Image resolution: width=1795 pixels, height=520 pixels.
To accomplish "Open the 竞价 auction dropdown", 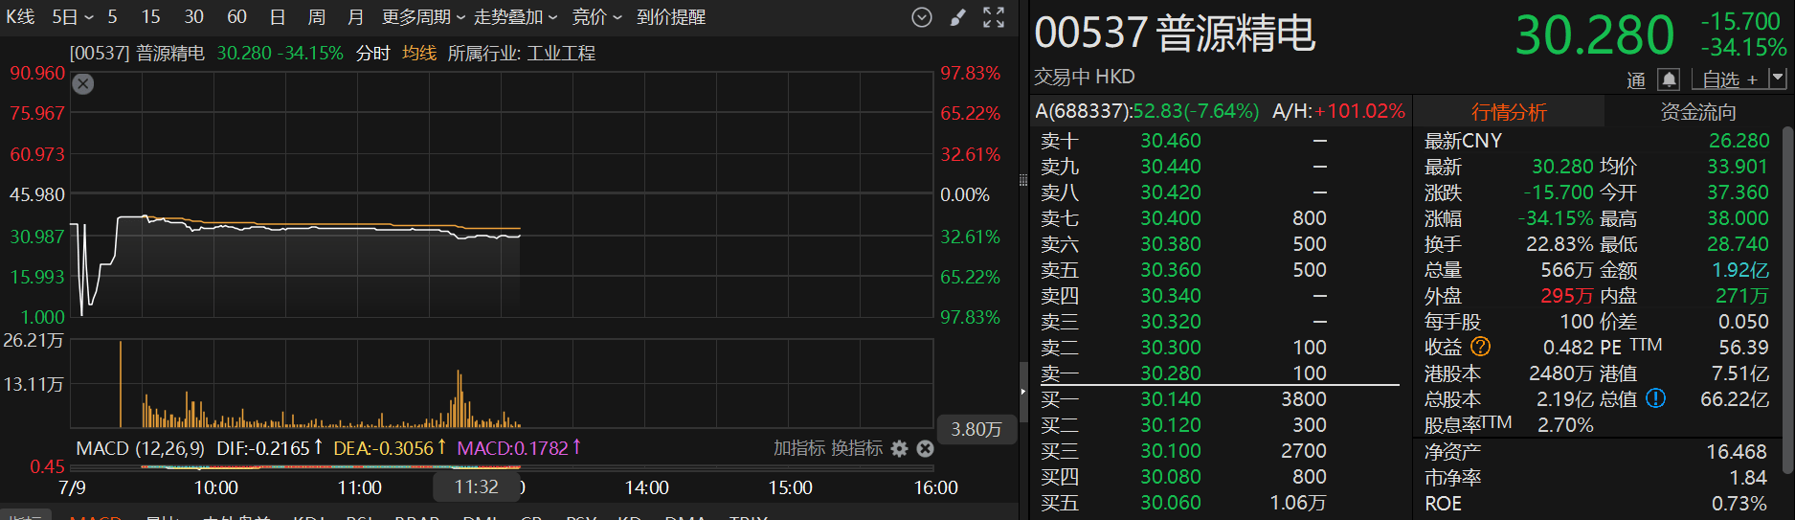I will [596, 17].
